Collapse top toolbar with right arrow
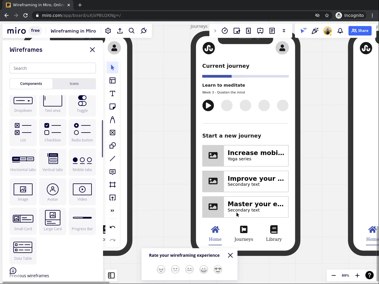 coord(215,31)
